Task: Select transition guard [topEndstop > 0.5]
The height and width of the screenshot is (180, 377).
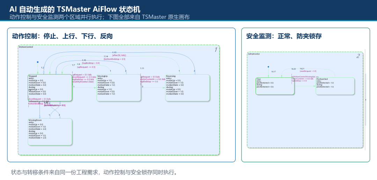Action: coord(91,63)
